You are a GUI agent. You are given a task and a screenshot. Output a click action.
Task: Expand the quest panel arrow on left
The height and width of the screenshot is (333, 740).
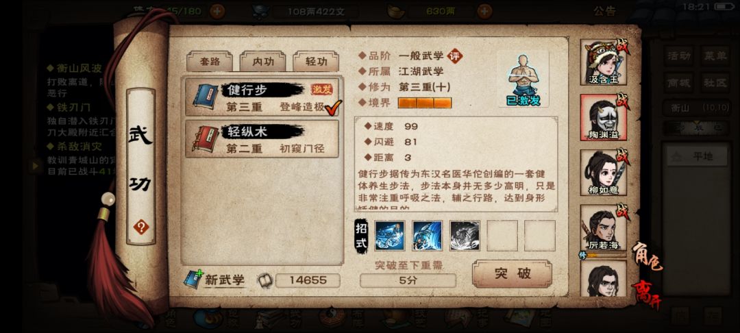tap(35, 166)
